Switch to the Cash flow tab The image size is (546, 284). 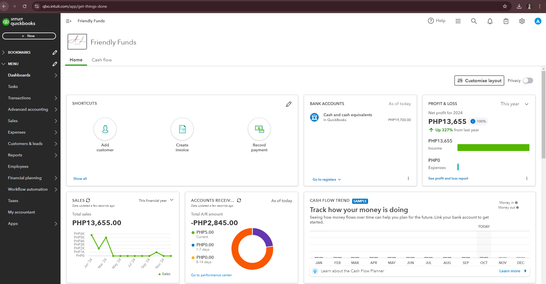pyautogui.click(x=102, y=60)
